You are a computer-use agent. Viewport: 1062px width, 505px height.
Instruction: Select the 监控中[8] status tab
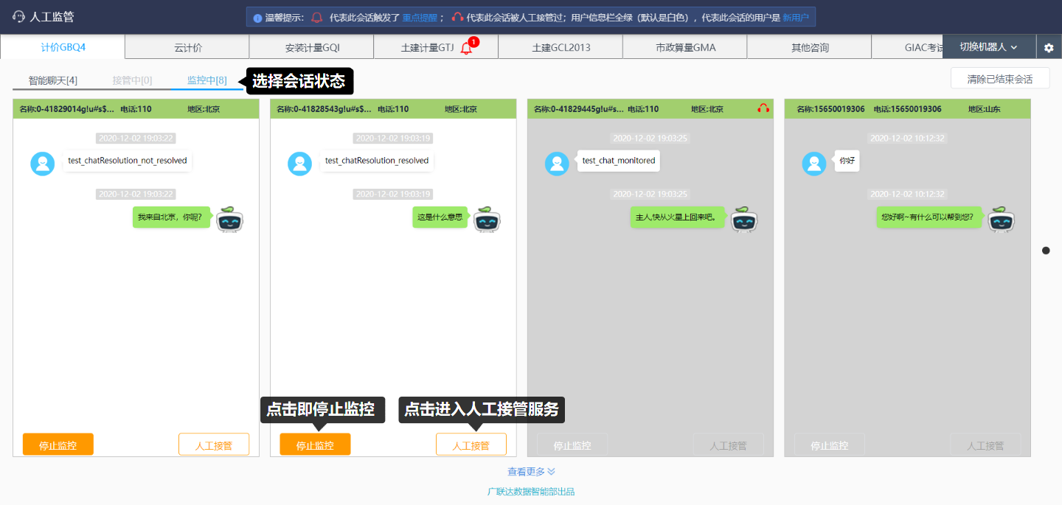click(x=206, y=80)
